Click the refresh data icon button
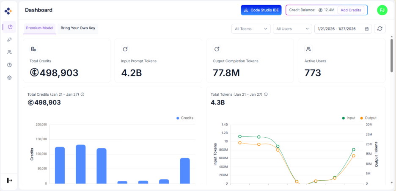The height and width of the screenshot is (191, 396). [379, 28]
